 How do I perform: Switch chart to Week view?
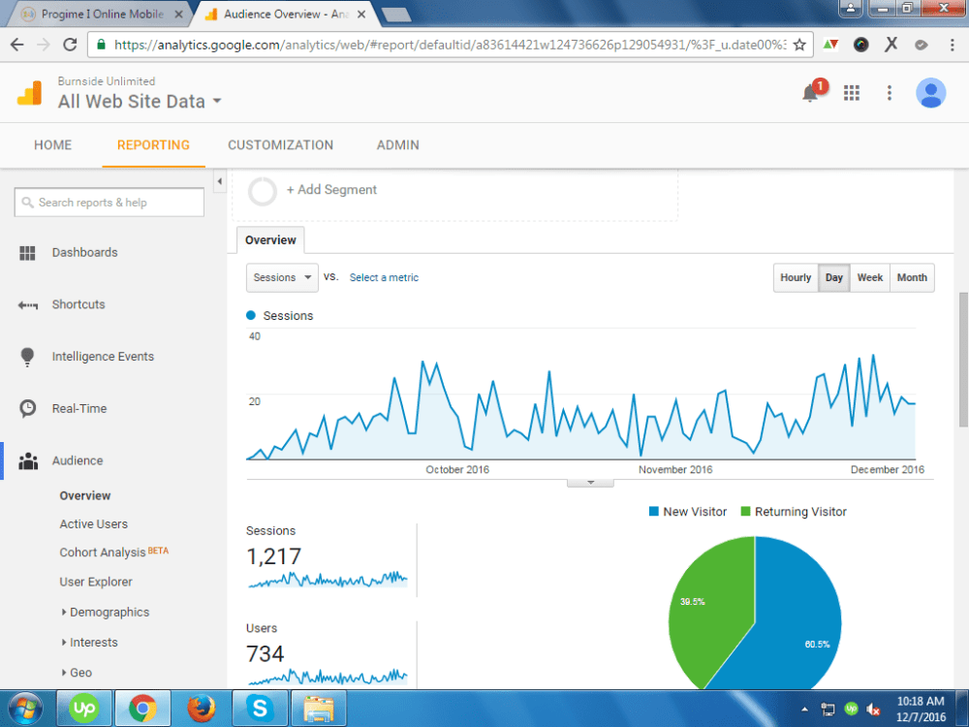869,277
